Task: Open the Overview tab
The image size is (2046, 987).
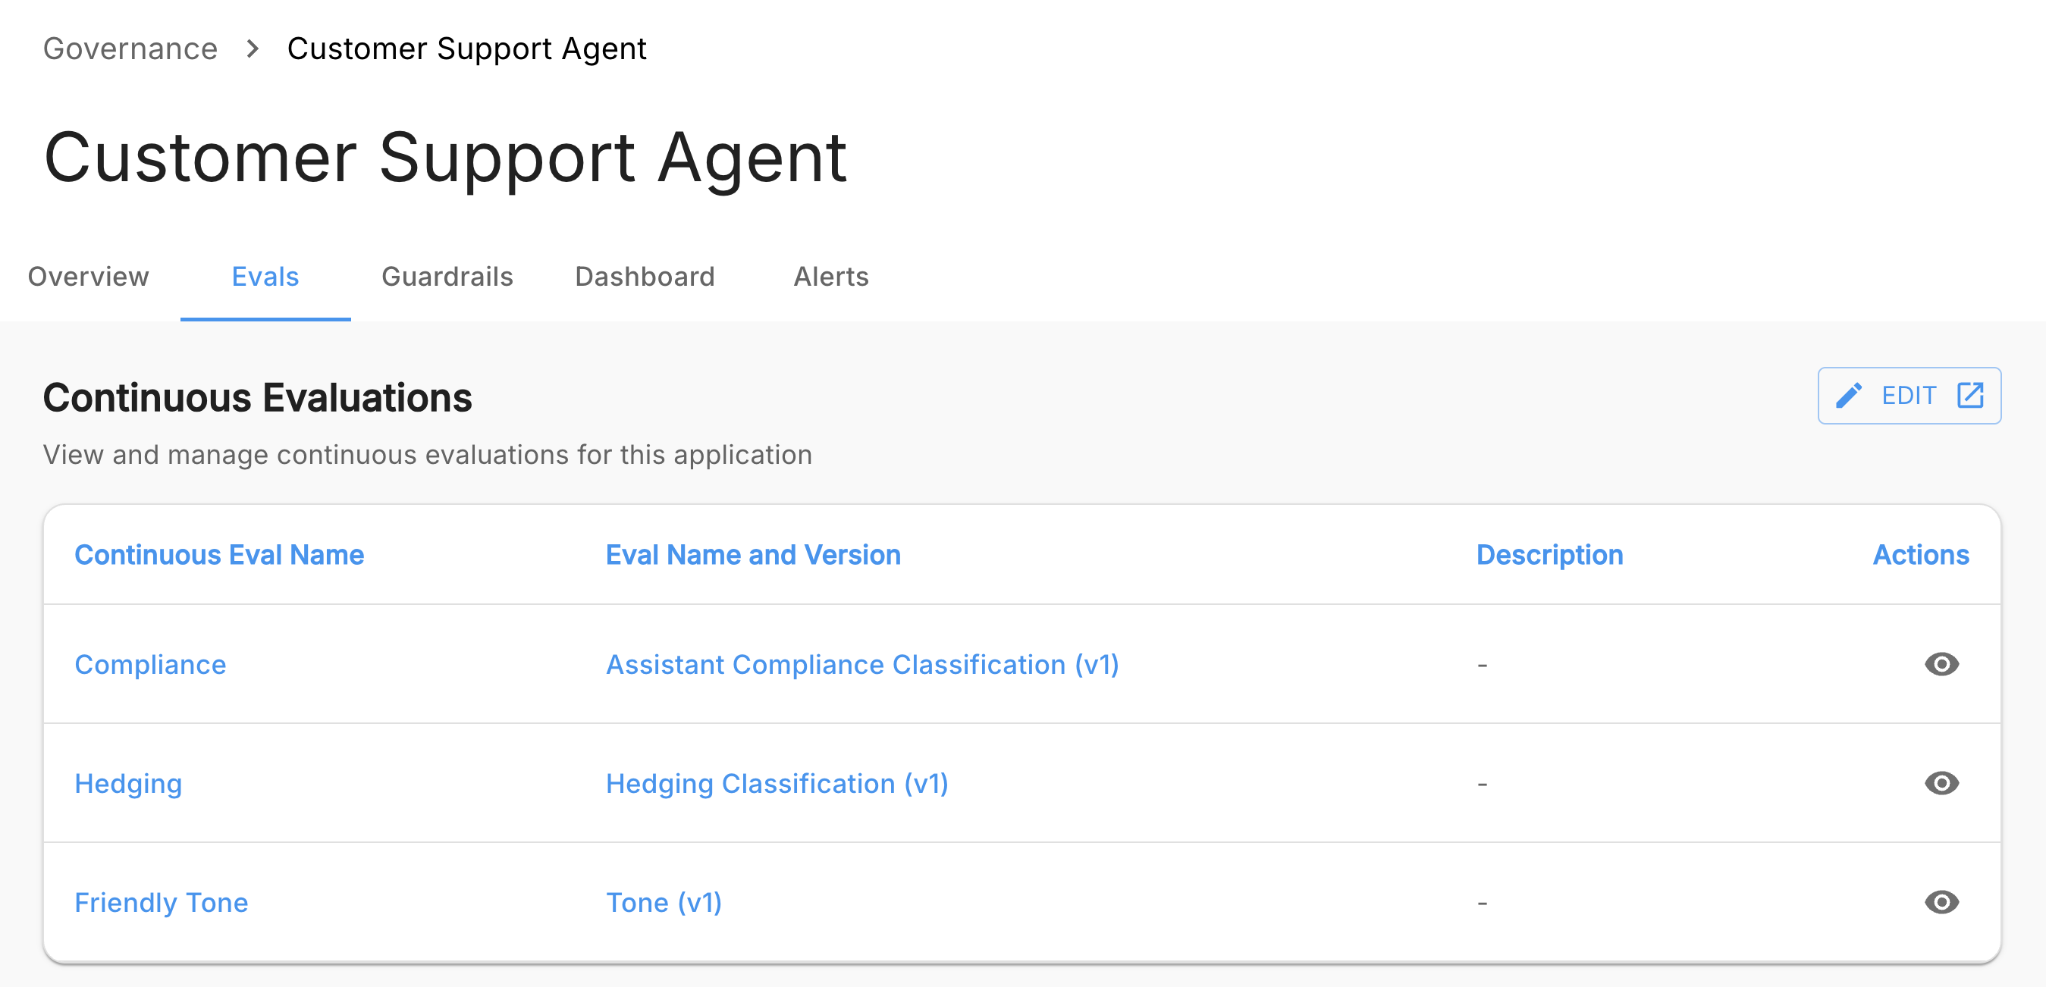Action: coord(88,277)
